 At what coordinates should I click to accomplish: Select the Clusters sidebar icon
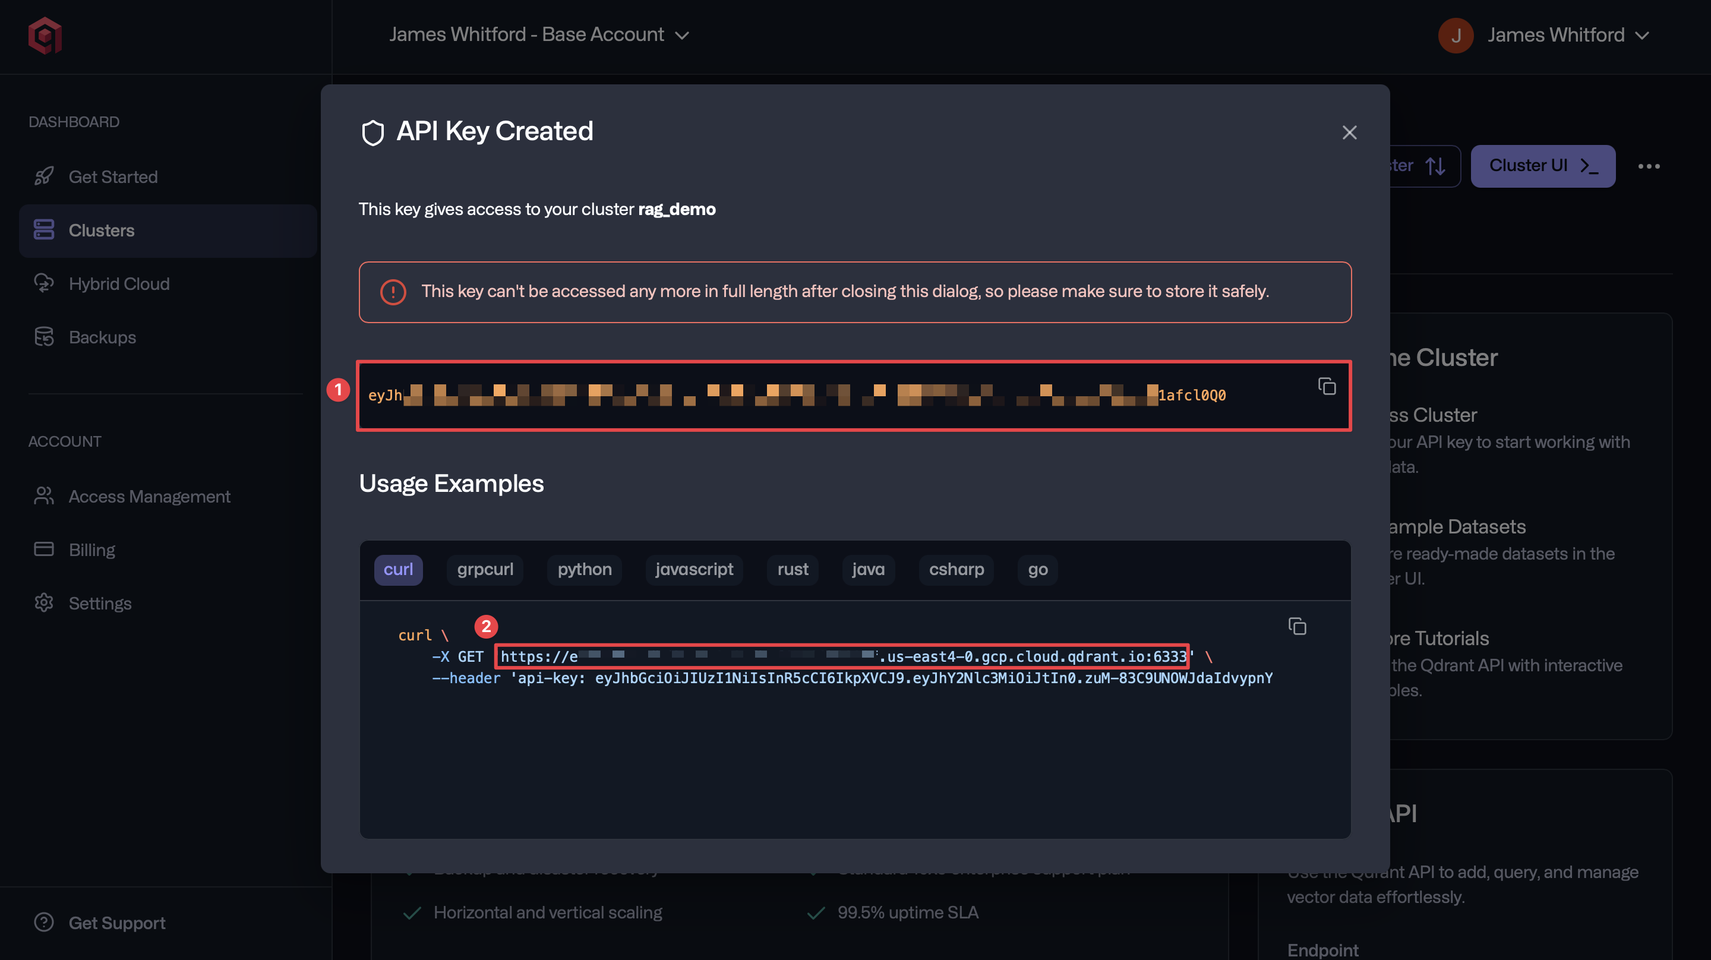click(44, 230)
